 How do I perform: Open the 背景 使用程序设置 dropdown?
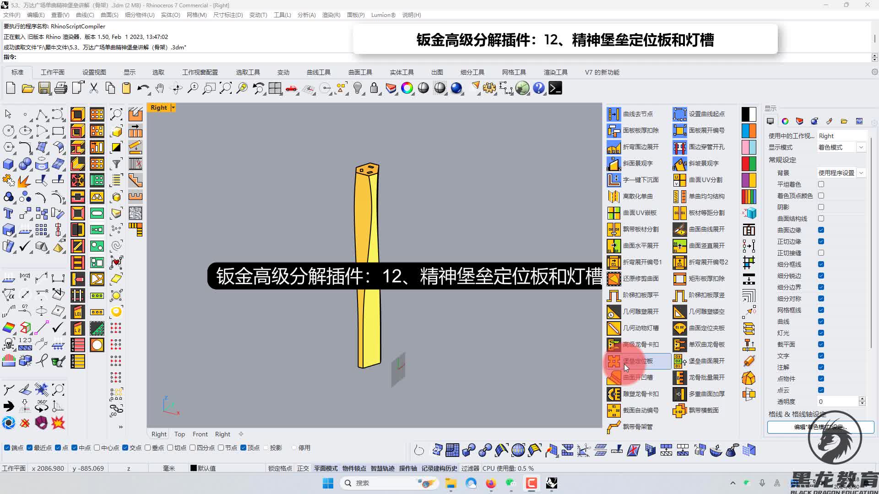pos(861,173)
